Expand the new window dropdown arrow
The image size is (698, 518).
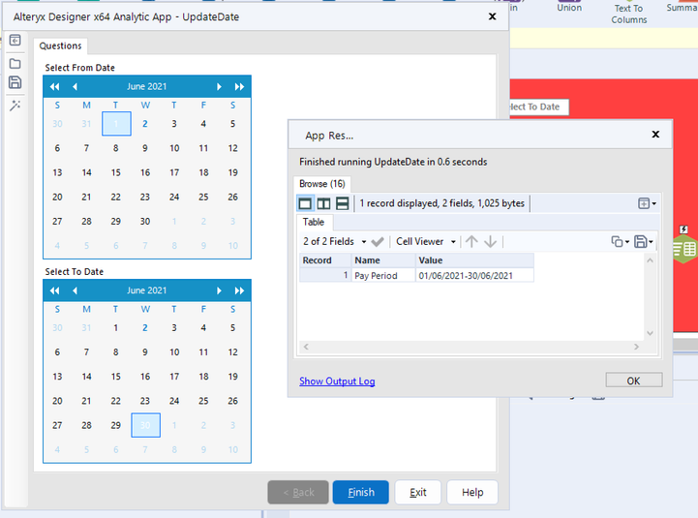[653, 204]
